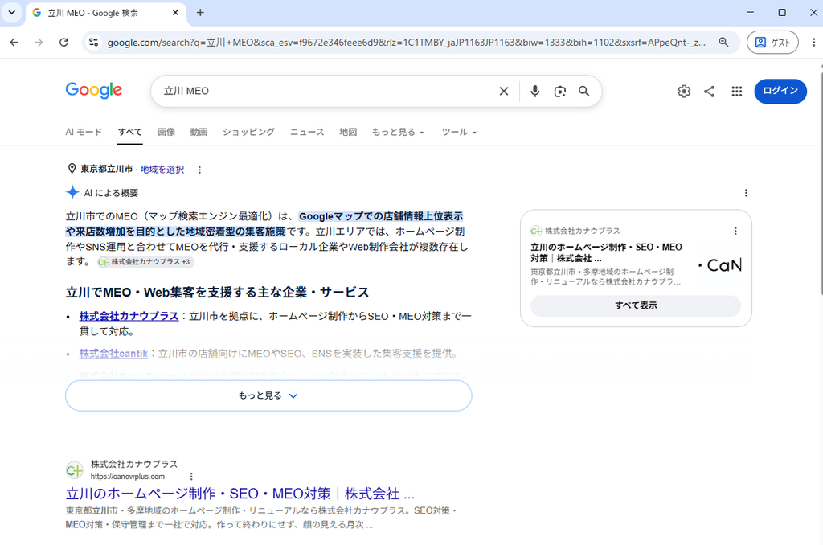Open result 立川のホームページ制作・SEO・MEO対策
Image resolution: width=823 pixels, height=545 pixels.
(240, 494)
